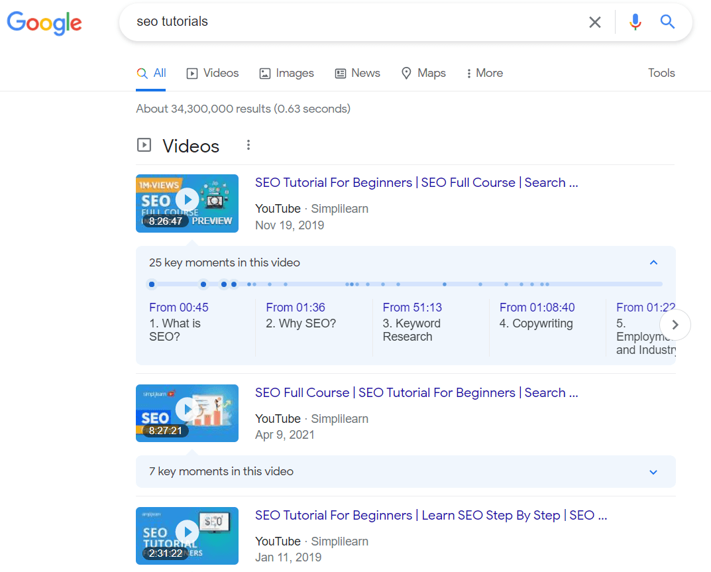This screenshot has width=711, height=572.
Task: Click the right arrow to see more key moments
Action: [x=675, y=325]
